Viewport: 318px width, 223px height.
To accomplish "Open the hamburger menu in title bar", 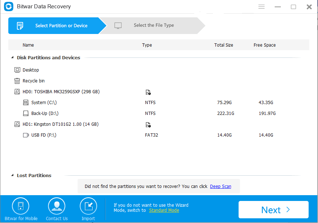I will point(261,7).
